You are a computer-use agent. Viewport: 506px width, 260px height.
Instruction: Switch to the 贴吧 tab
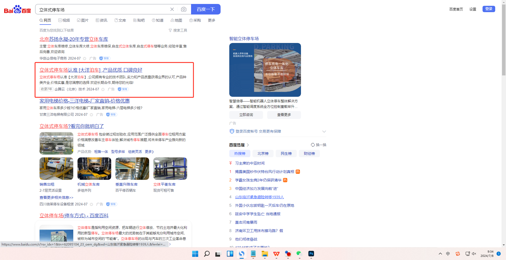139,20
